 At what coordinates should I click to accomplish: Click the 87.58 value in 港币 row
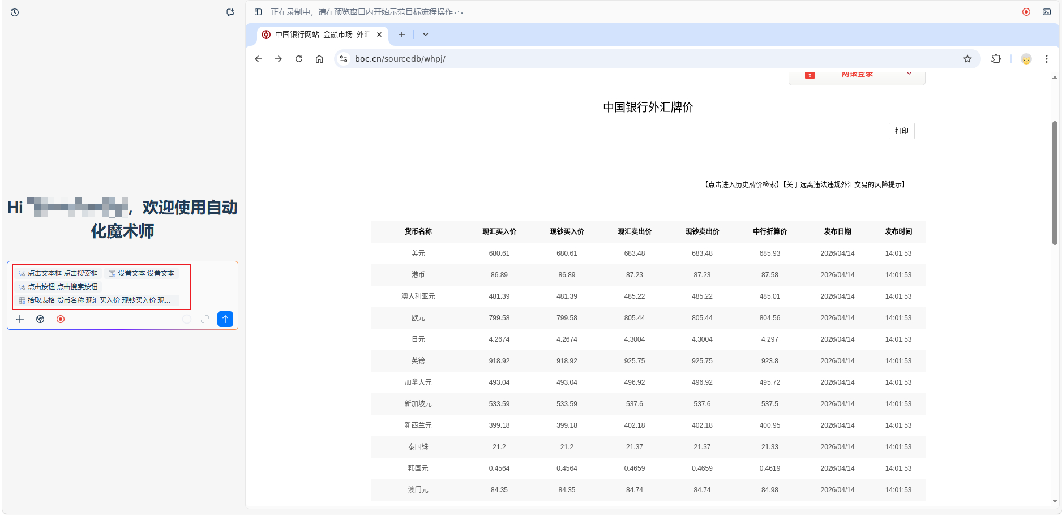tap(770, 275)
